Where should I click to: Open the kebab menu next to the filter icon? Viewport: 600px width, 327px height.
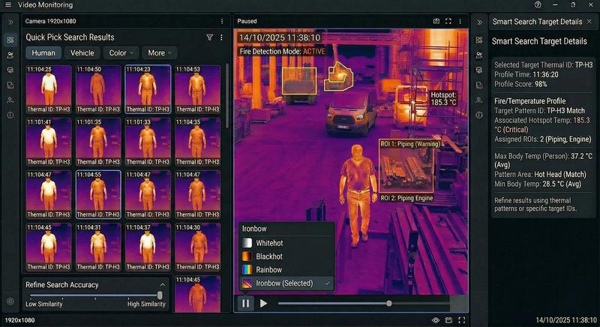pos(221,37)
